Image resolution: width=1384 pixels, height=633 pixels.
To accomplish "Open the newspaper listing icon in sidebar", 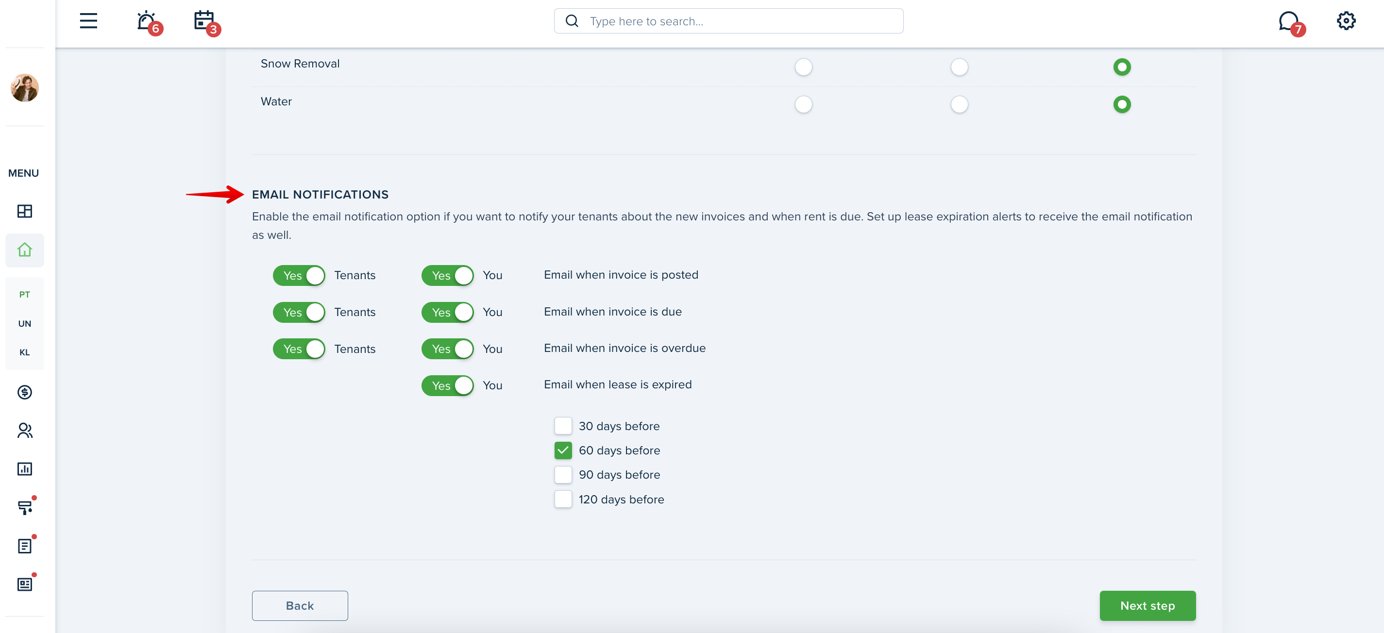I will point(25,584).
